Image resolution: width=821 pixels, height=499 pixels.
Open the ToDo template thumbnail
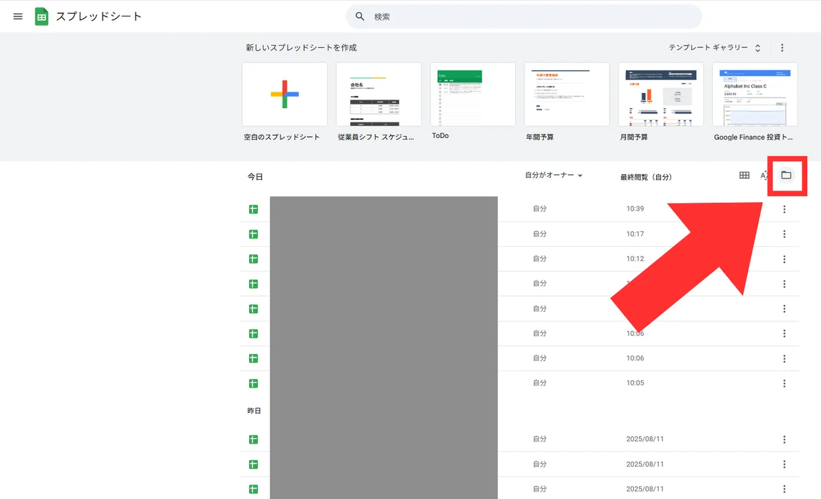[x=473, y=94]
